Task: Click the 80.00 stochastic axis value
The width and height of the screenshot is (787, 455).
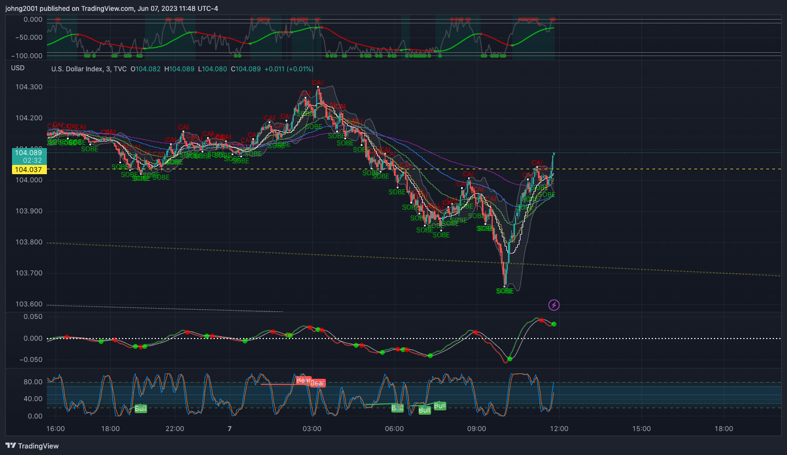Action: 34,382
